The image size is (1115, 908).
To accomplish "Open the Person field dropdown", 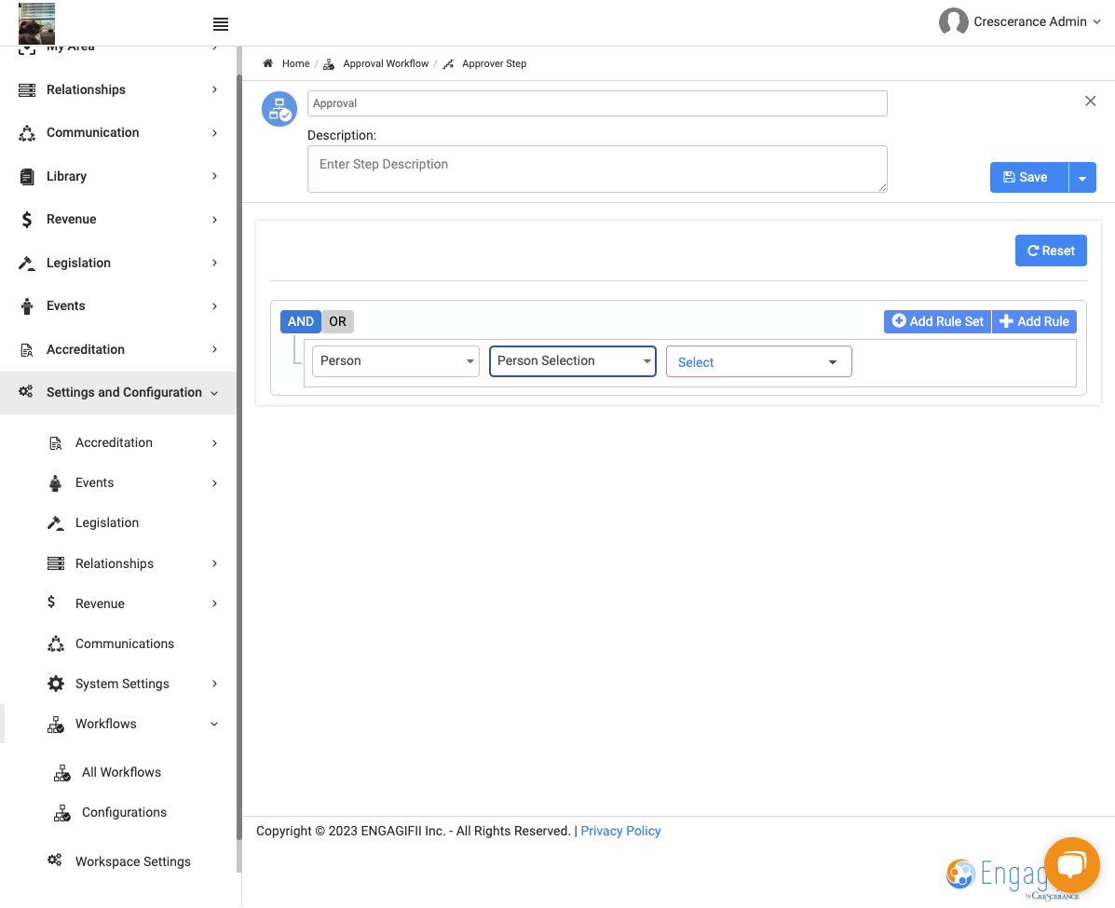I will (x=395, y=361).
